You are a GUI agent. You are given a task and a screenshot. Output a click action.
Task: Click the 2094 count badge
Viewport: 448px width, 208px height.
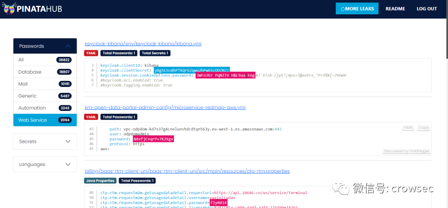65,120
